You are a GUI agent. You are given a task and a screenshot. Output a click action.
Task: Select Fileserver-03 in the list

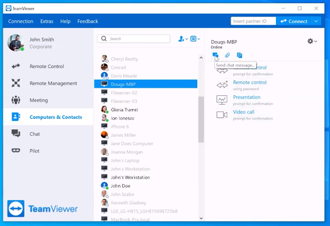click(x=146, y=101)
